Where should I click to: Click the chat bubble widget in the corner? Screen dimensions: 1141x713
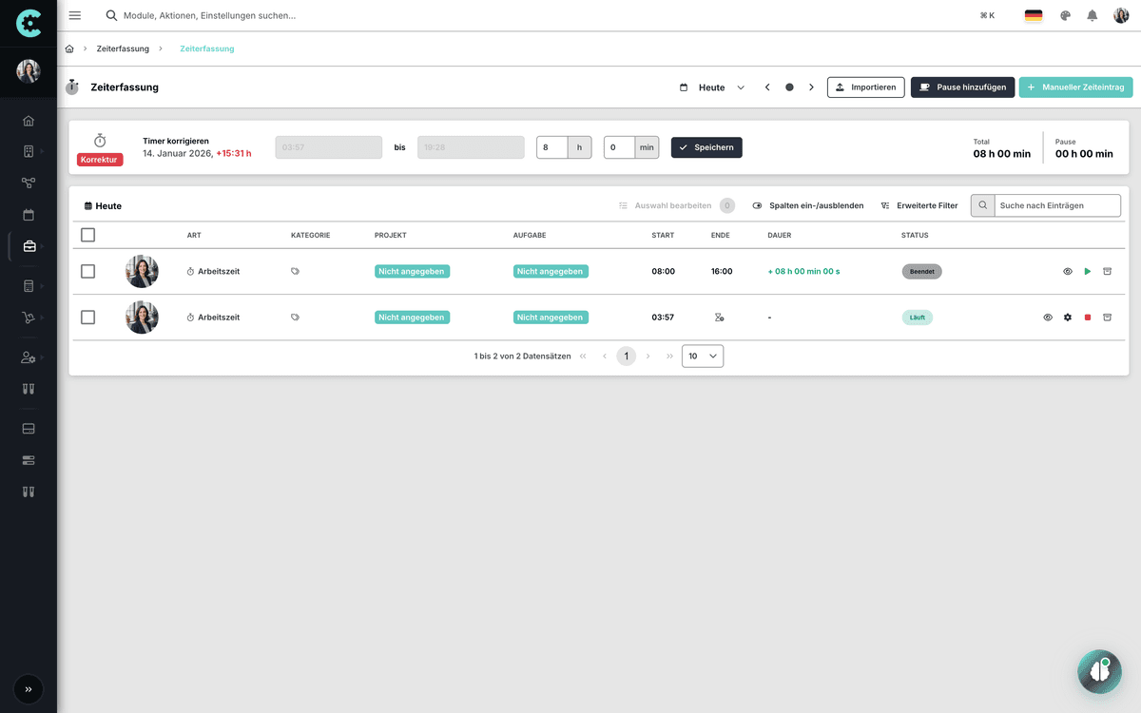(1099, 671)
